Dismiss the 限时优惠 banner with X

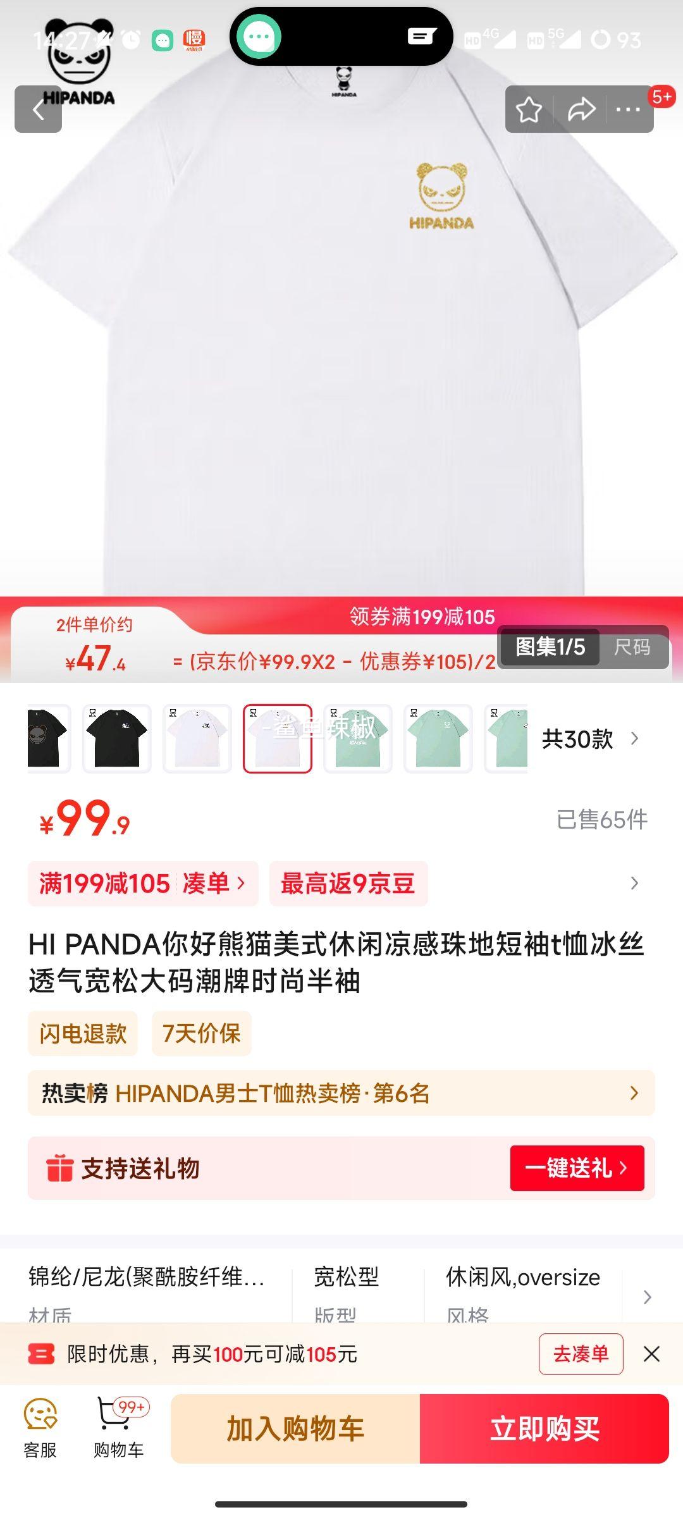pos(651,1354)
